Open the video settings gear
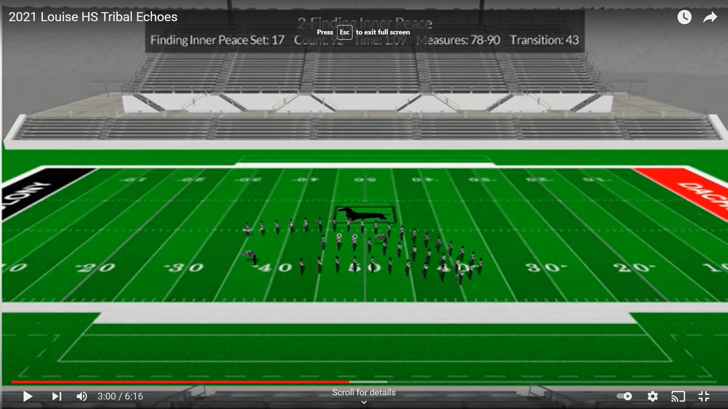This screenshot has width=728, height=409. tap(653, 396)
